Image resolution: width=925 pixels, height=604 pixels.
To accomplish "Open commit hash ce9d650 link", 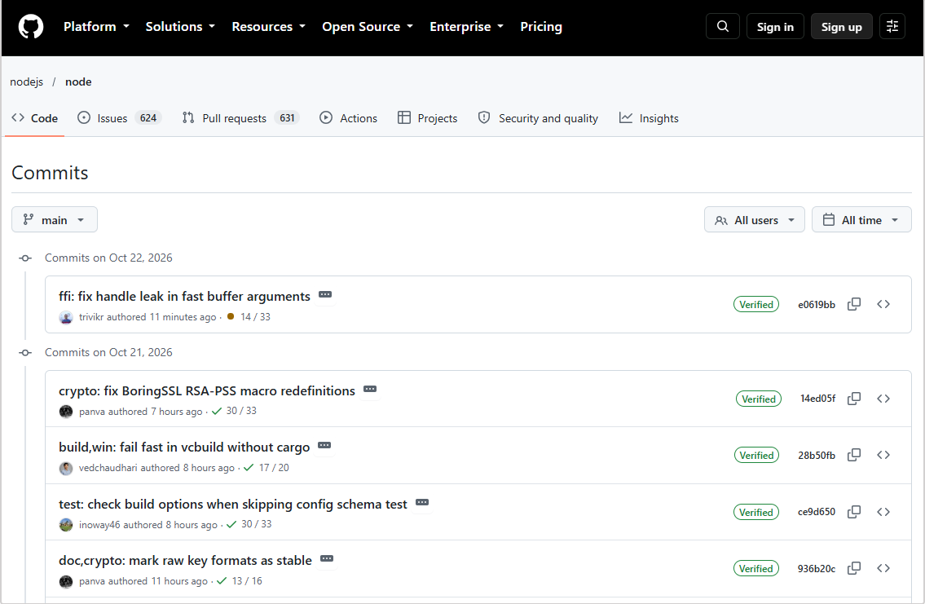I will (817, 512).
